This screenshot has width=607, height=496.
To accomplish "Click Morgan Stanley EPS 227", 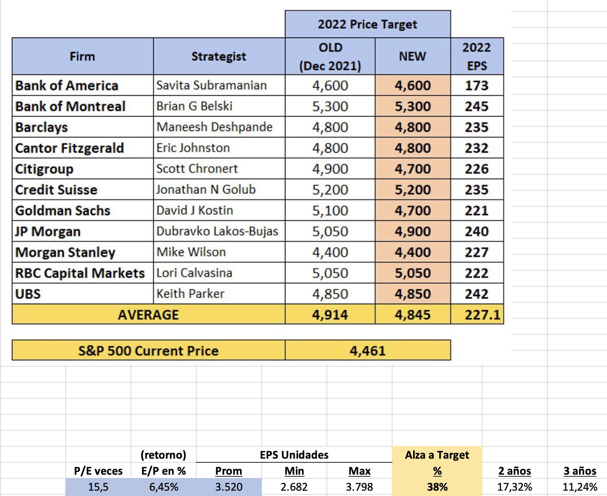I will [x=477, y=252].
